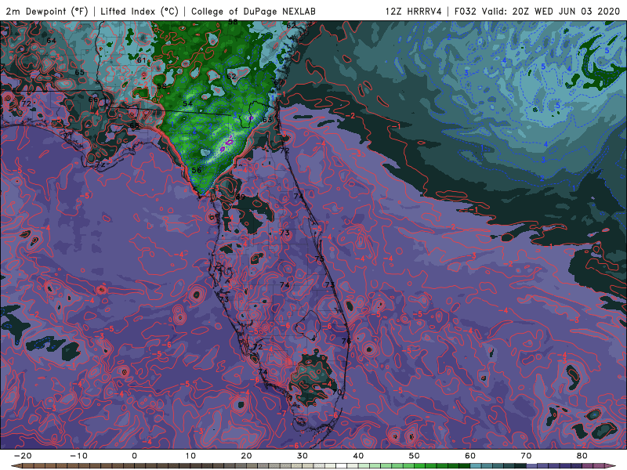Click the 0 label on the color scale

134,456
